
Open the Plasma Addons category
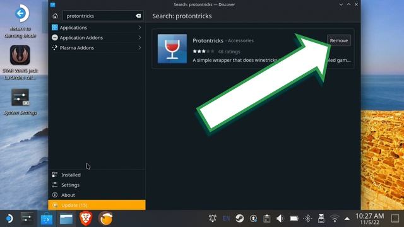pyautogui.click(x=97, y=48)
